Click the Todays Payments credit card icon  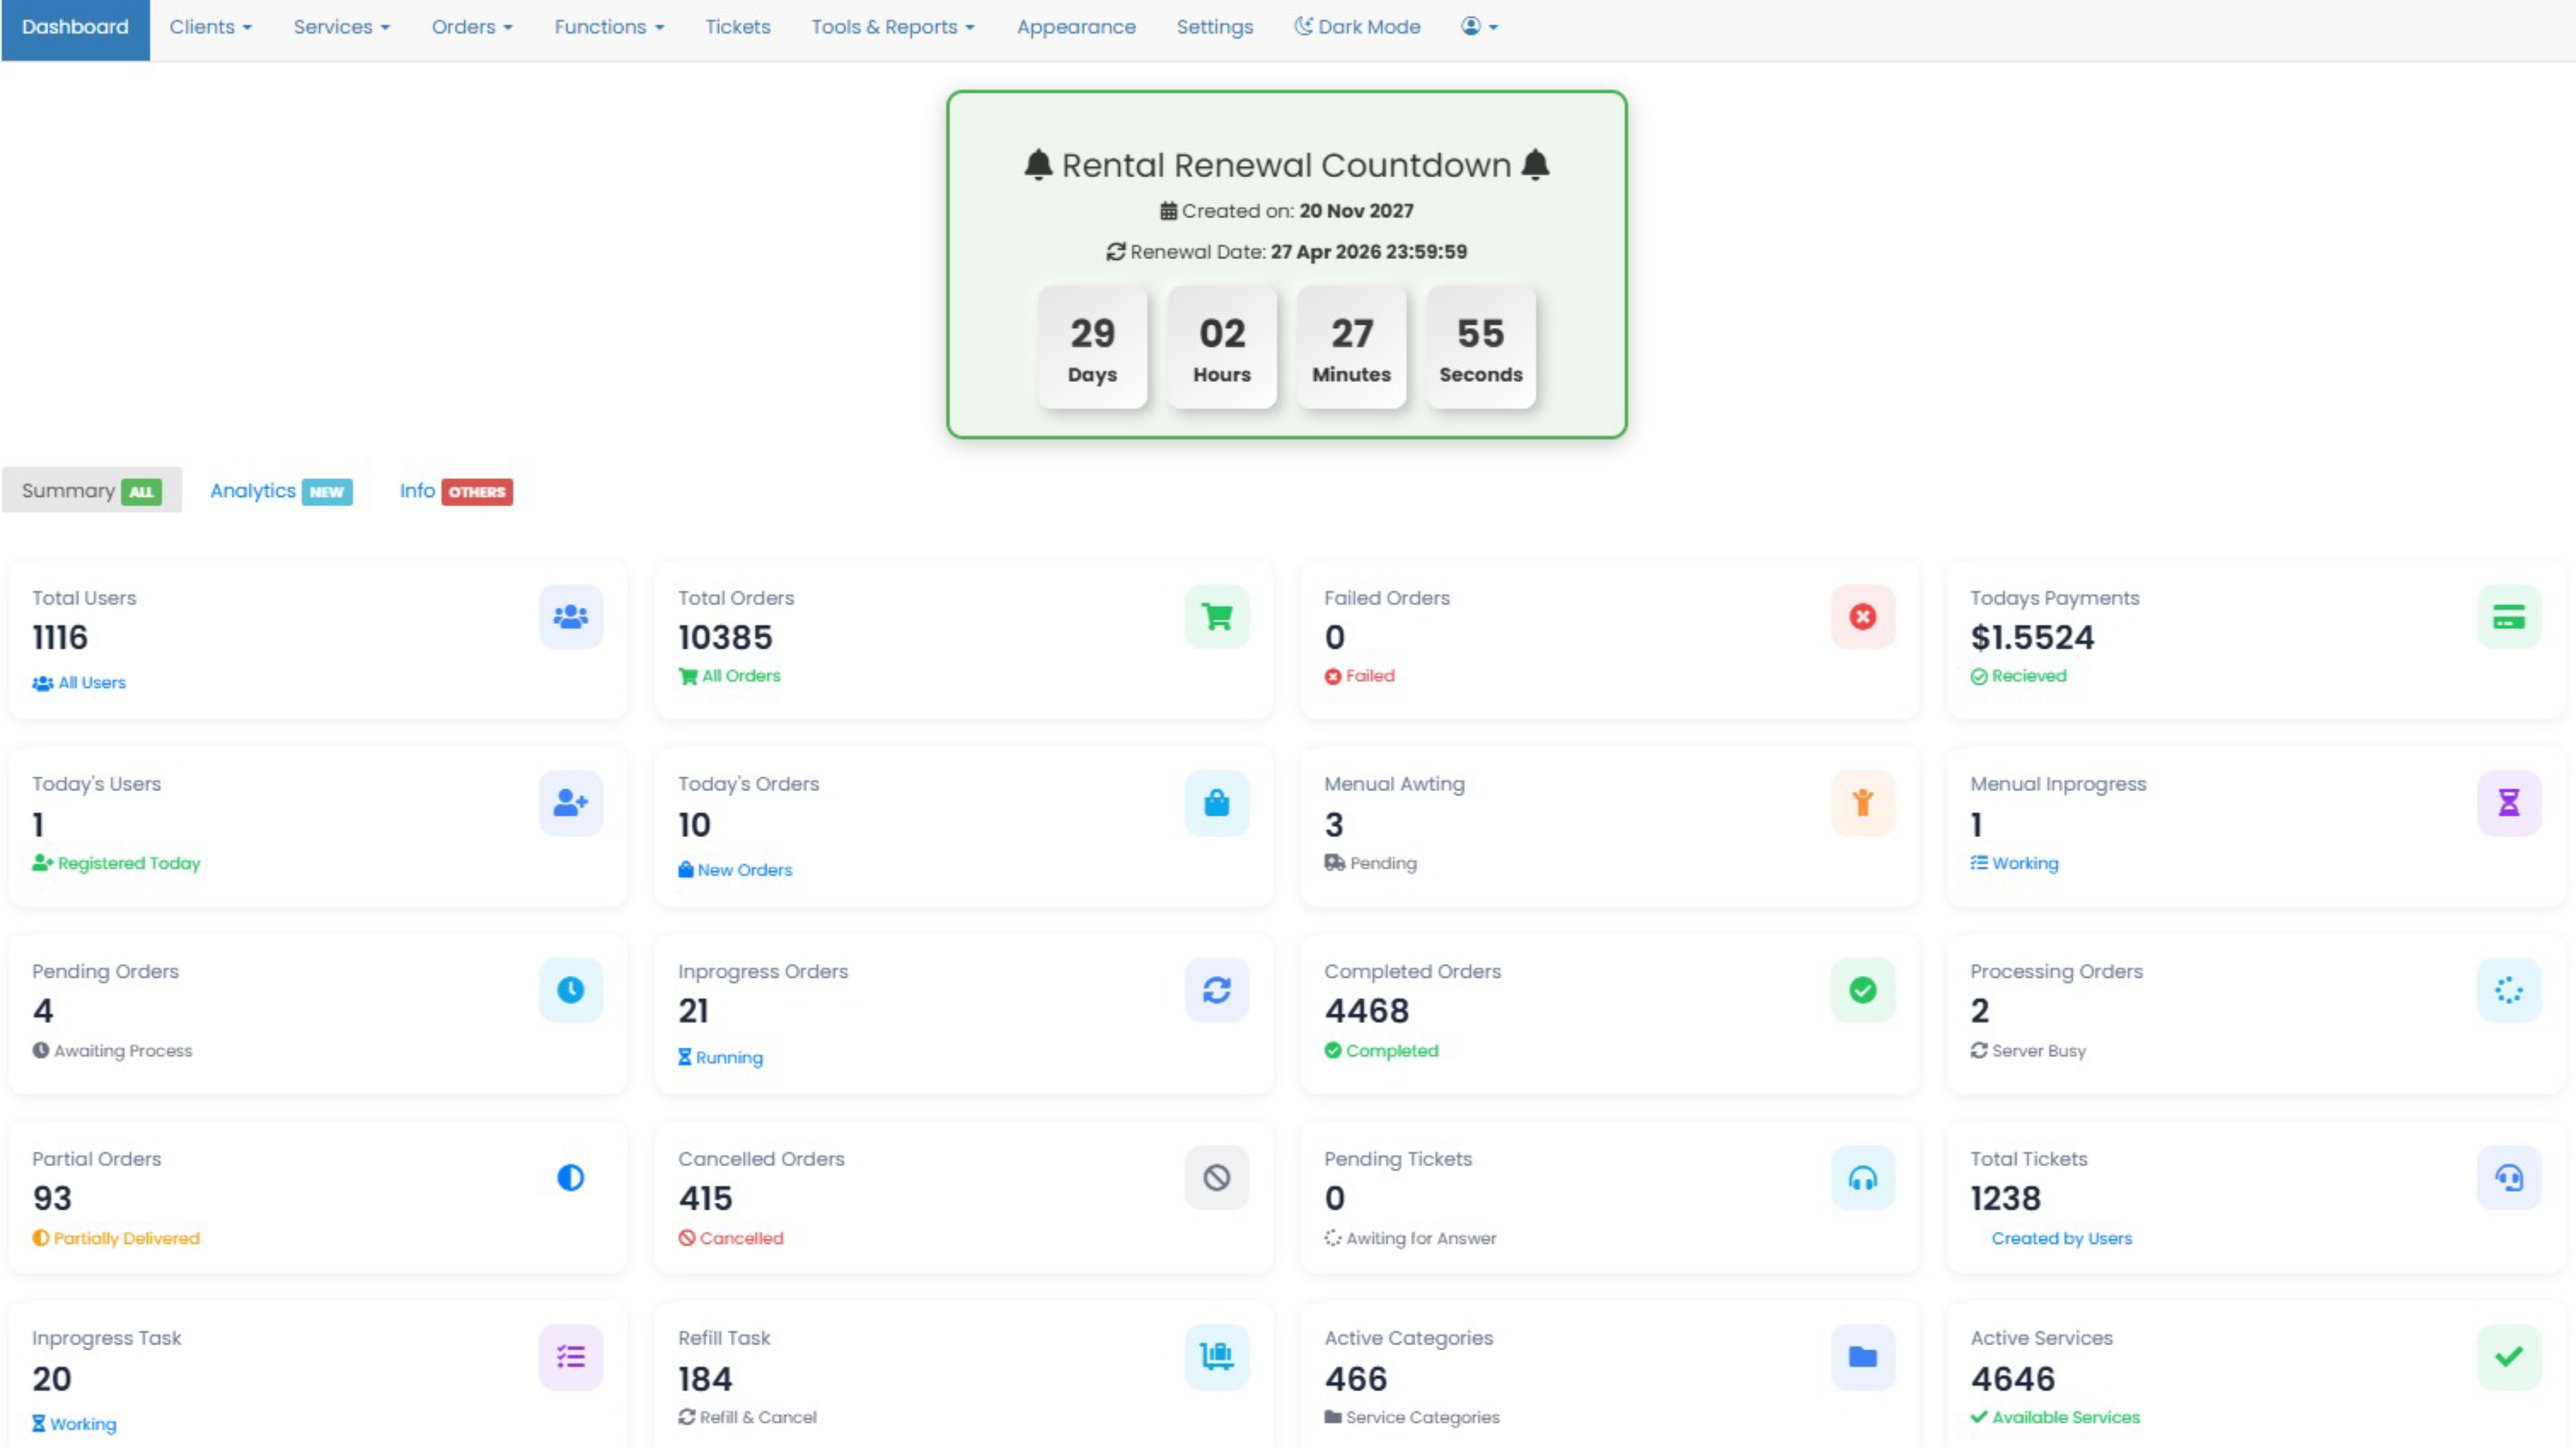click(2508, 617)
